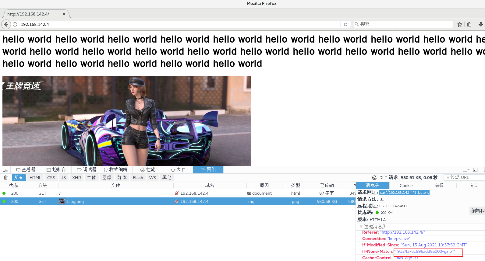Viewport: 485px width, 261px height.
Task: Sort requests by the 状态 column header
Action: point(13,185)
